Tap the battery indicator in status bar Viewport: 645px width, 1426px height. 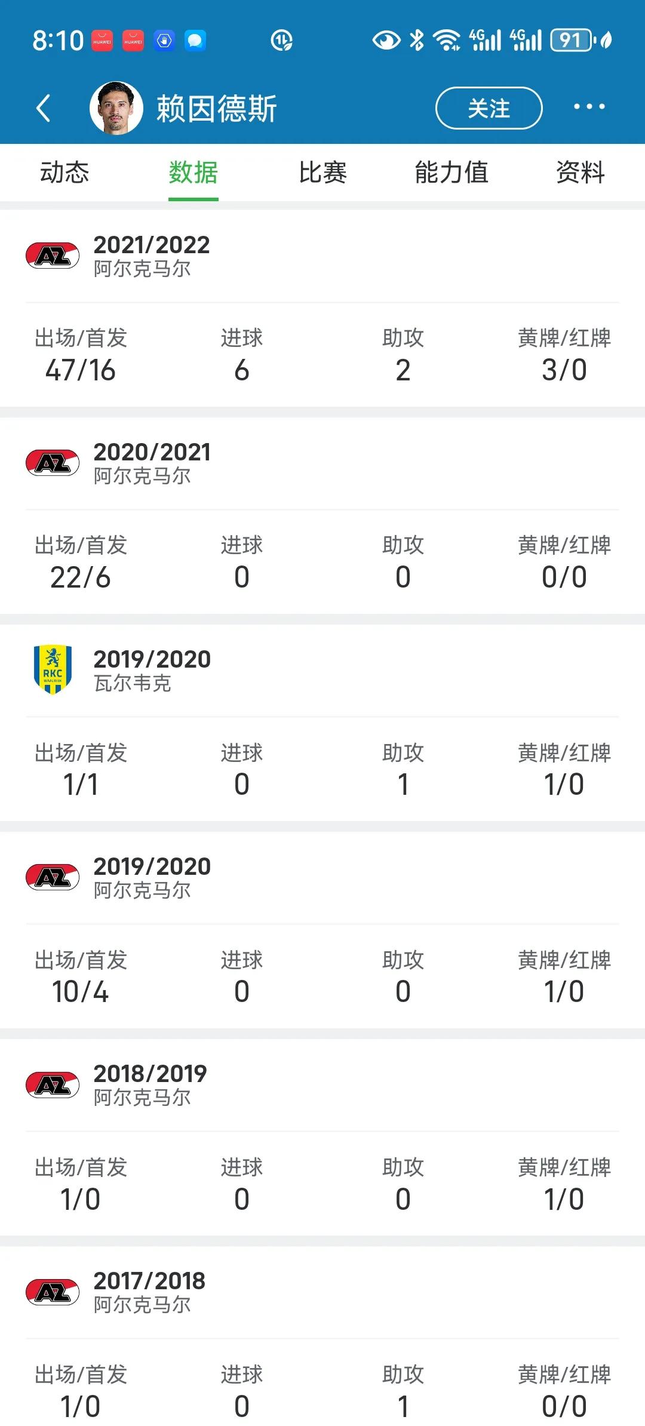[572, 40]
